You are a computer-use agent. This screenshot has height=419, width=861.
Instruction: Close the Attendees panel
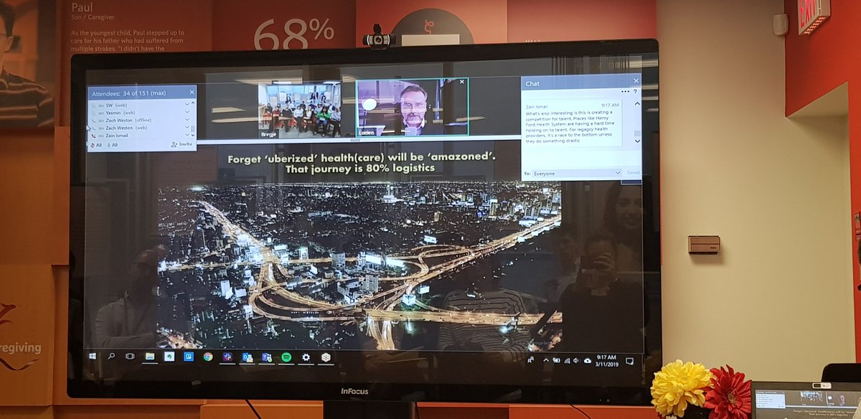(192, 92)
